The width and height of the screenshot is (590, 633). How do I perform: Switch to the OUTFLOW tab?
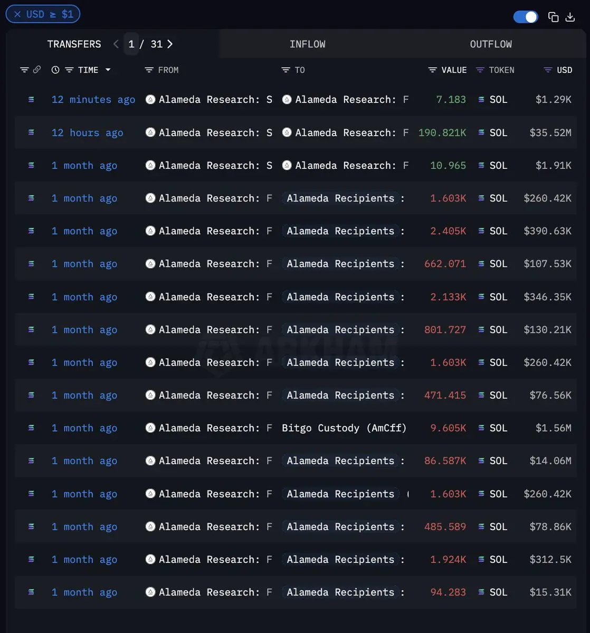pos(491,44)
